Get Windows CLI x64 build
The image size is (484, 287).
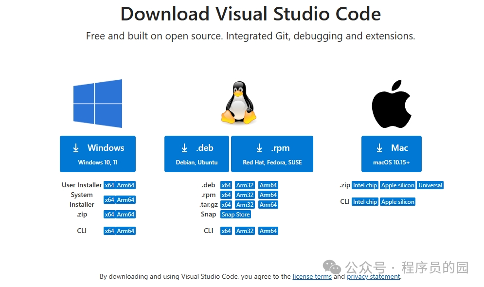pyautogui.click(x=109, y=231)
